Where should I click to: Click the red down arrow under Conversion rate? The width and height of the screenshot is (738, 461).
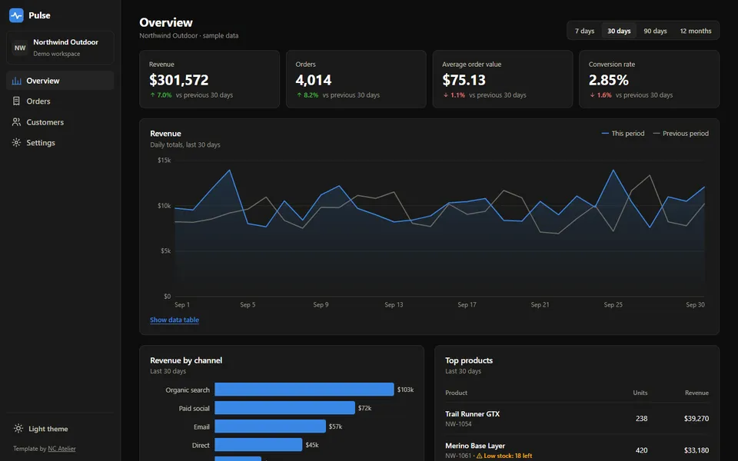tap(592, 95)
